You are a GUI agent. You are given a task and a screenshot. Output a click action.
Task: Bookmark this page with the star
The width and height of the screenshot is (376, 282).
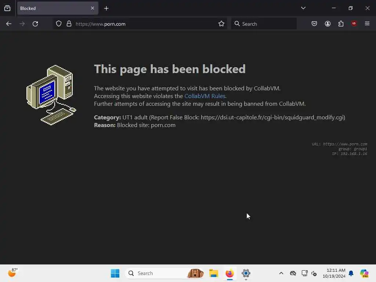point(221,24)
